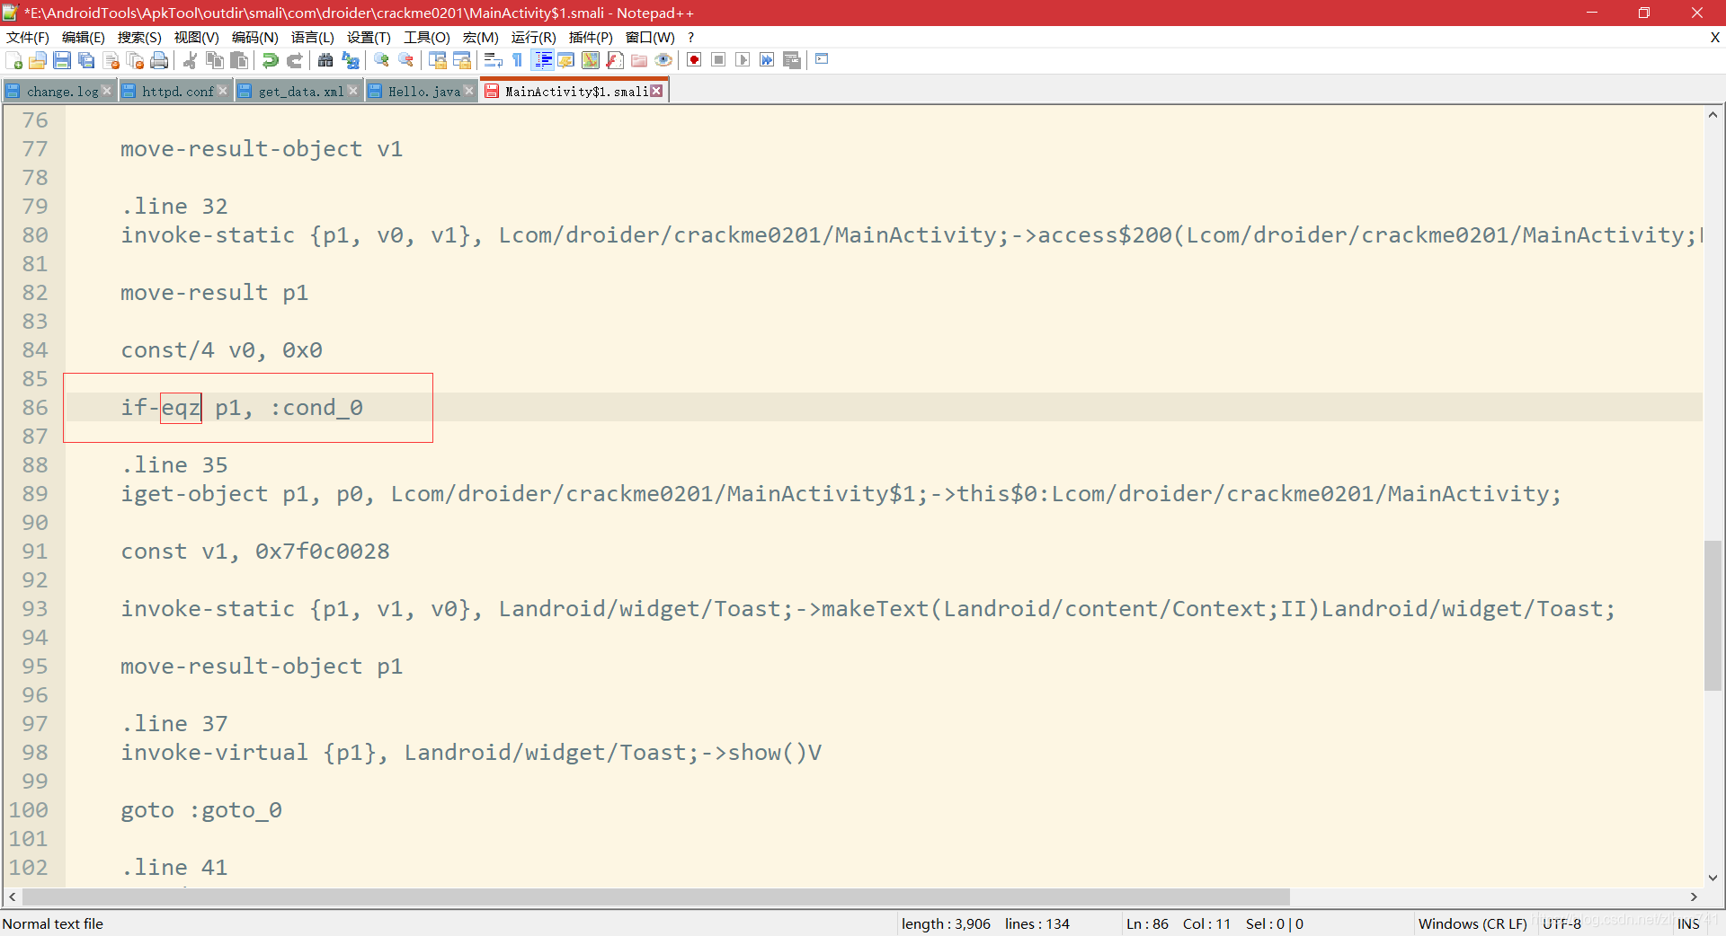Open Find with the binoculars icon
This screenshot has height=936, width=1726.
[x=325, y=60]
